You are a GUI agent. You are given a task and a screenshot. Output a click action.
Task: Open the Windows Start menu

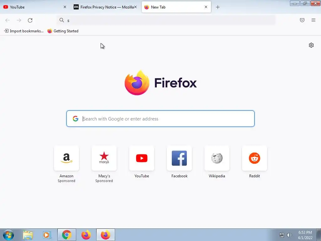click(8, 235)
